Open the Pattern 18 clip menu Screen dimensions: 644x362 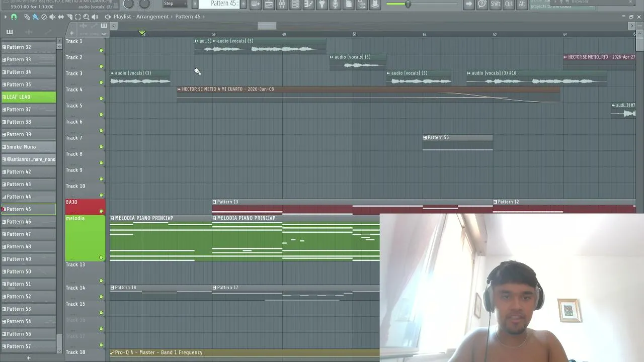point(112,288)
